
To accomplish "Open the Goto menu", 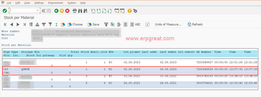I will pyautogui.click(x=27, y=3).
